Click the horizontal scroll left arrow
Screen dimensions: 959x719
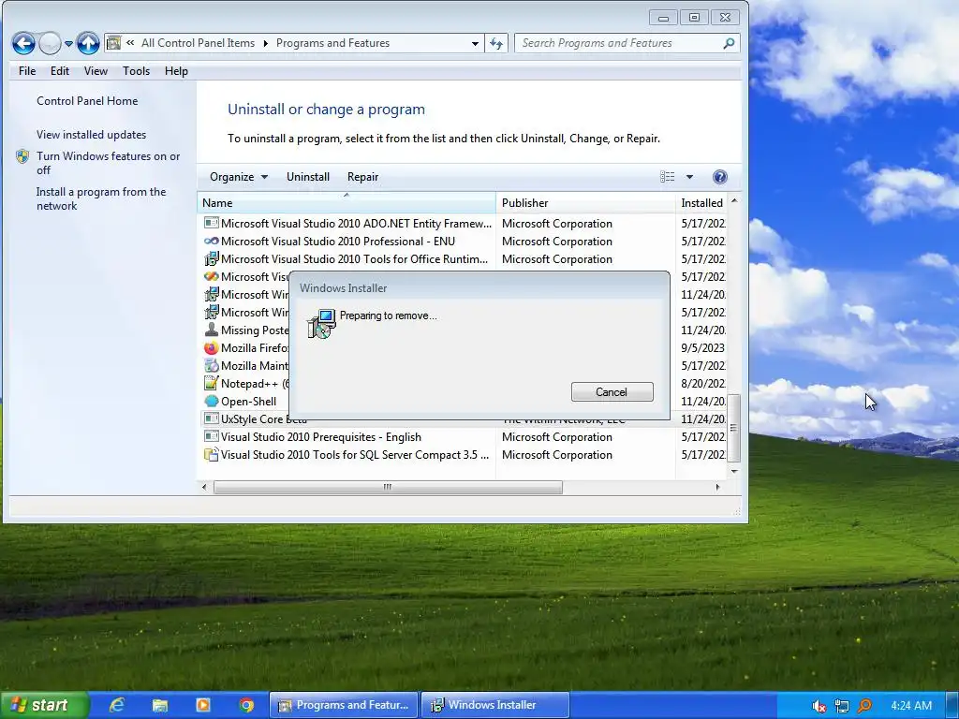[x=204, y=487]
